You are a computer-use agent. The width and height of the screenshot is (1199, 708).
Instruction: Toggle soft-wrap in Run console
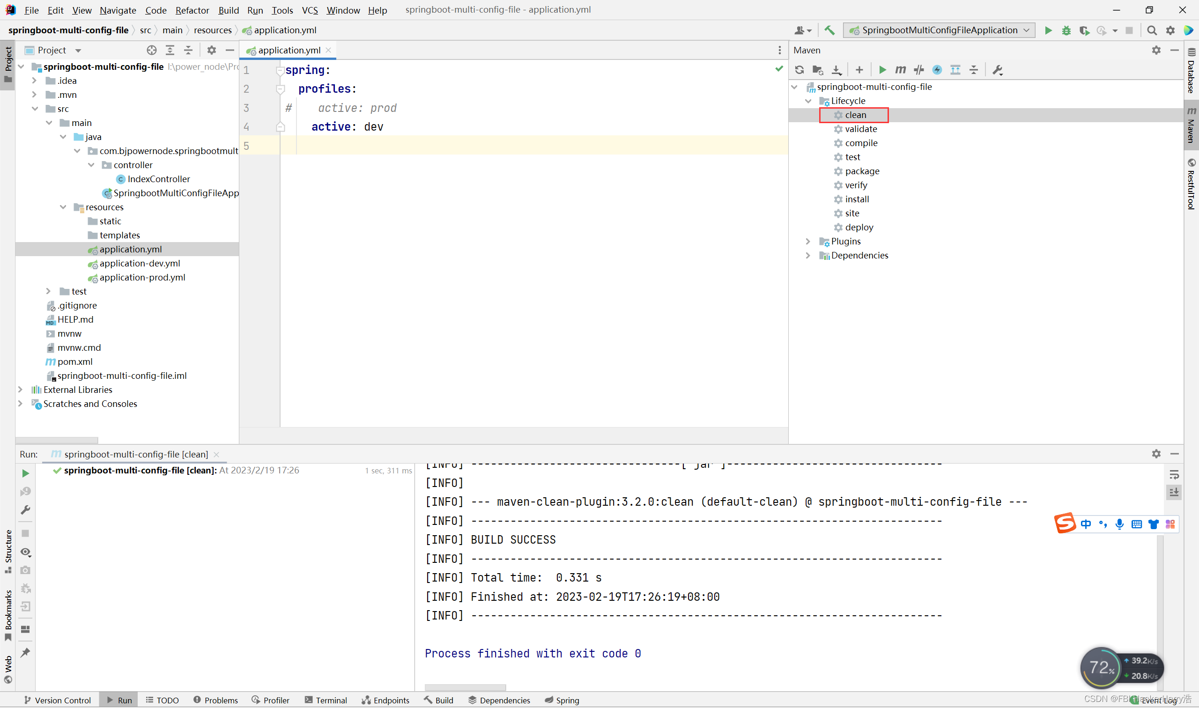[1174, 475]
